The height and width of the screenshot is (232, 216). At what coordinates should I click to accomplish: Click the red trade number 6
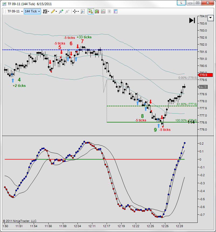click(x=71, y=43)
